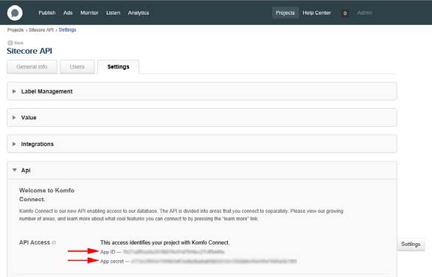Collapse the Api section
Image resolution: width=432 pixels, height=277 pixels.
coord(202,170)
